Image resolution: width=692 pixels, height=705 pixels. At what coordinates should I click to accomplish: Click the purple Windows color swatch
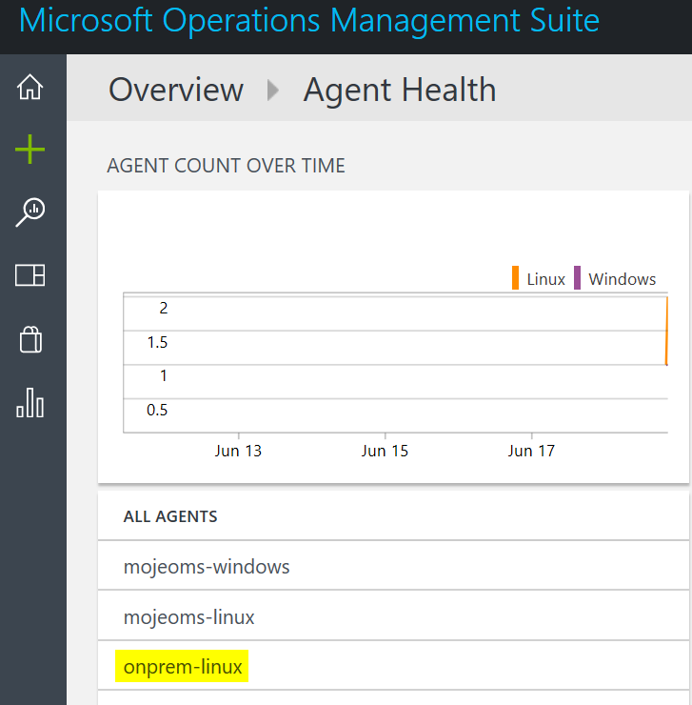coord(578,278)
